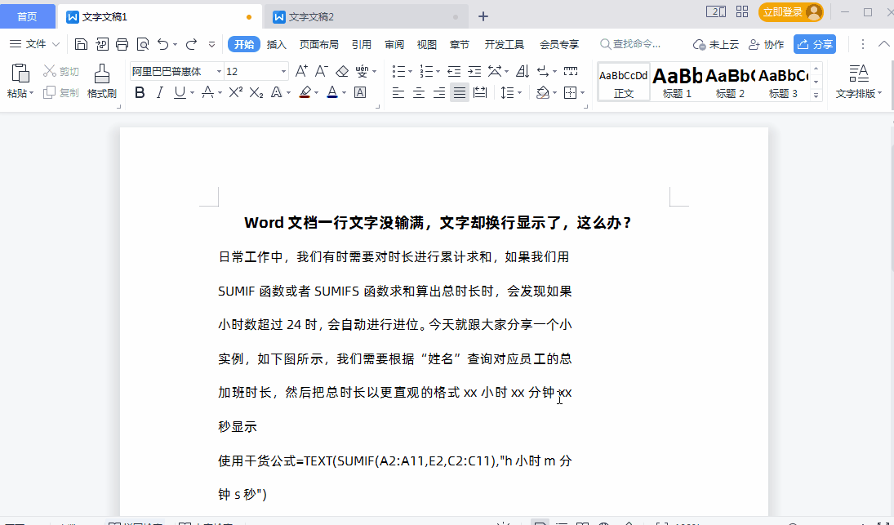
Task: Add a new document tab with plus
Action: 483,16
